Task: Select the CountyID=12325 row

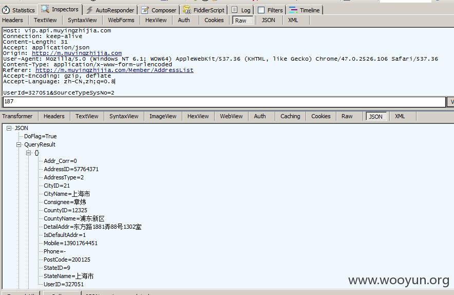Action: [65, 210]
